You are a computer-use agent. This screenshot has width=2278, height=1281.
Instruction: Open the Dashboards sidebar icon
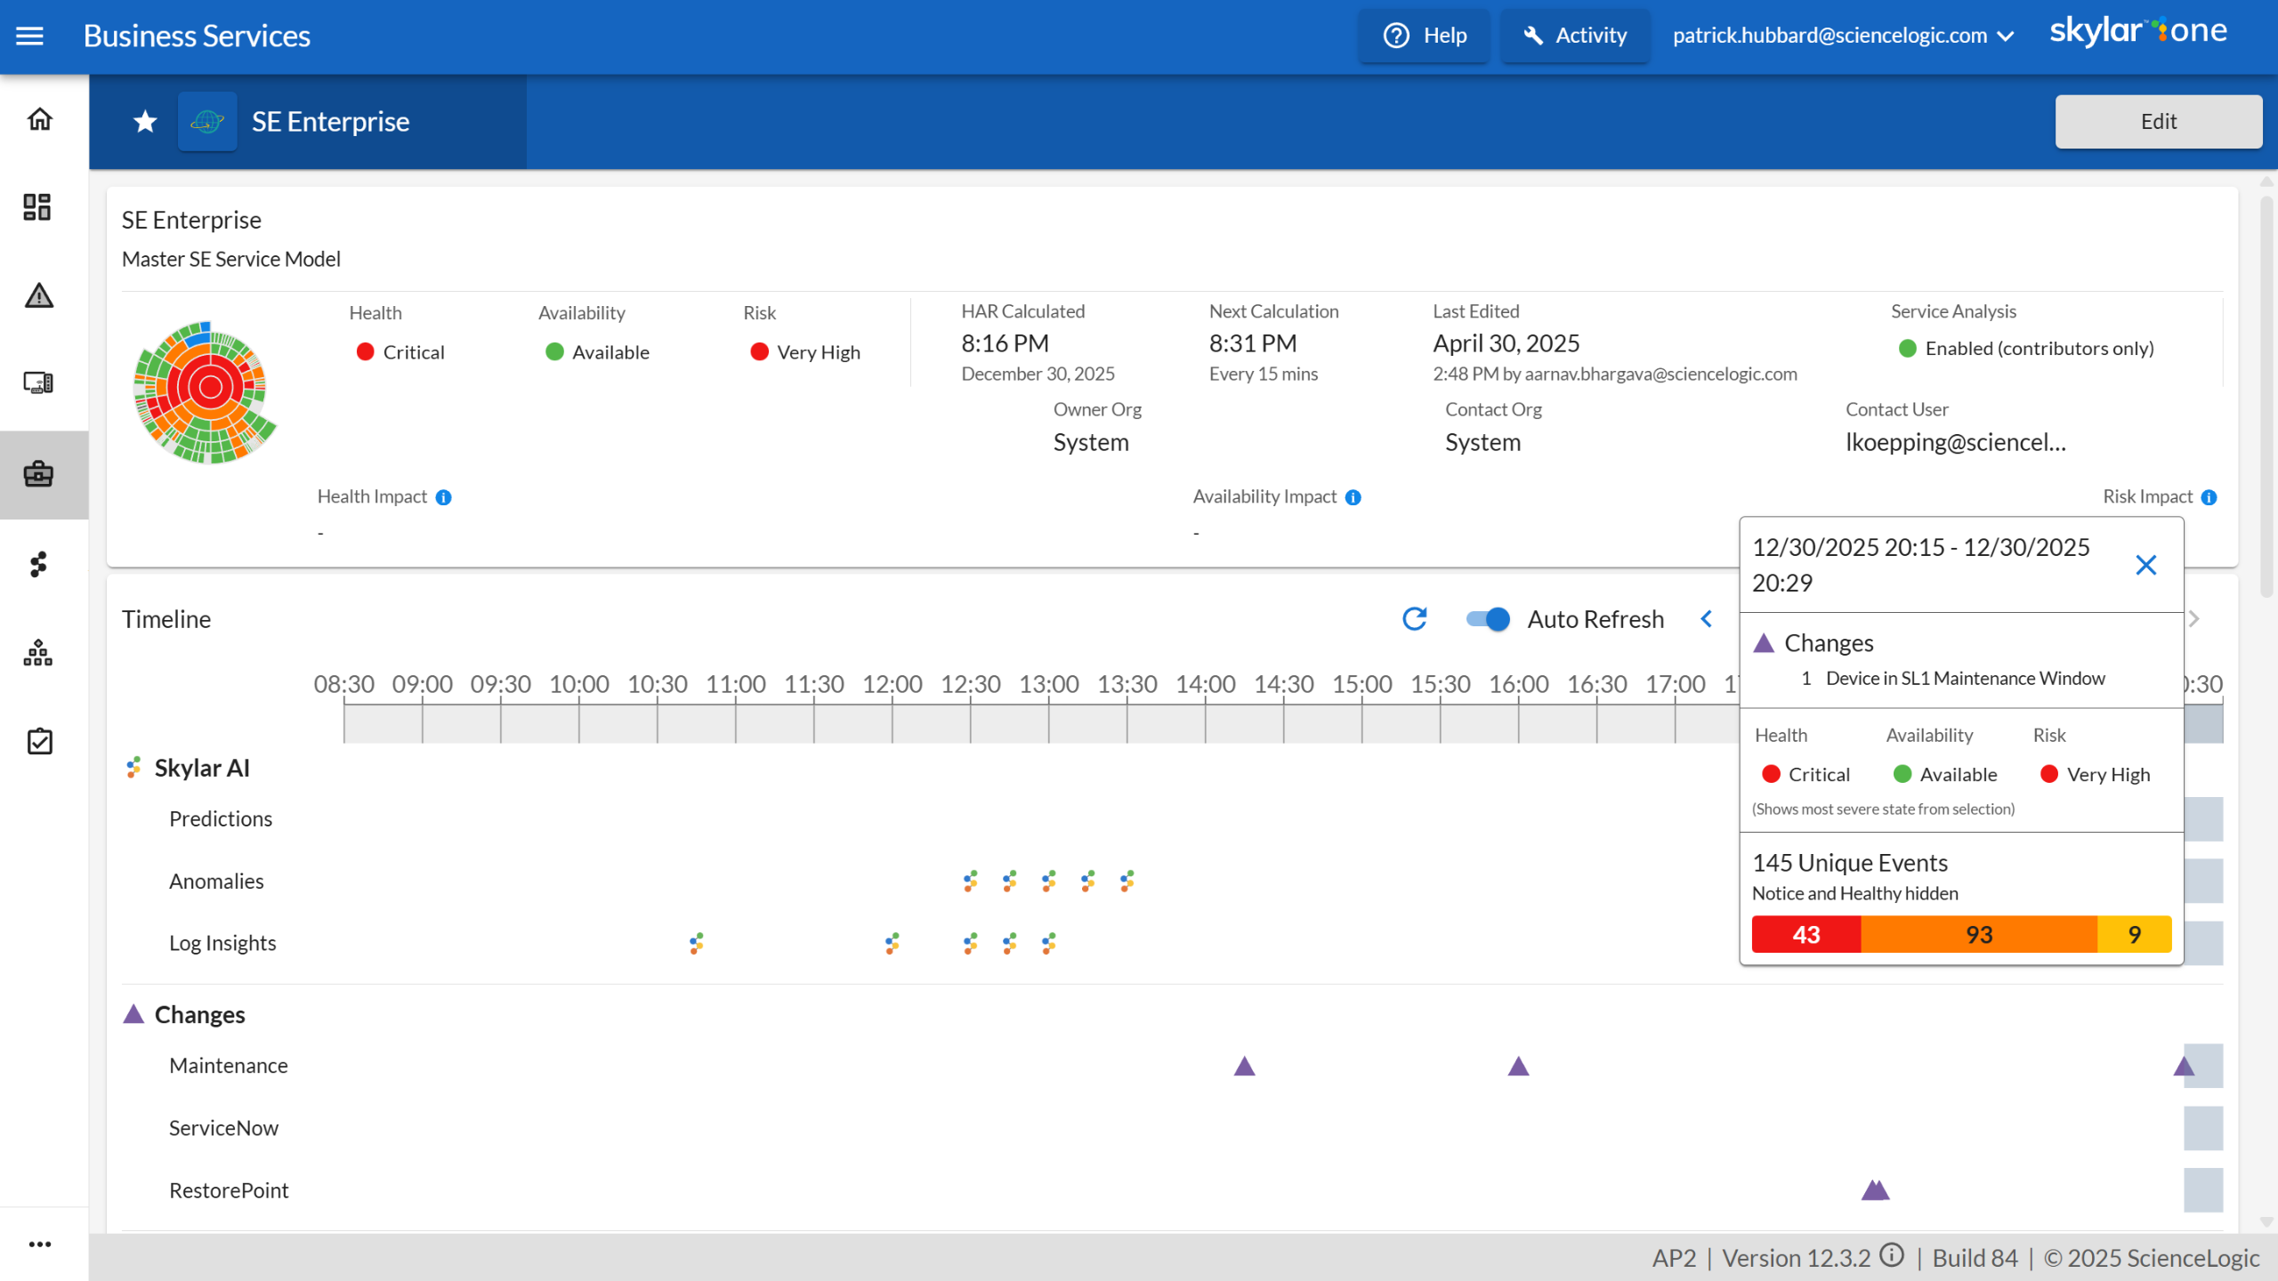37,206
